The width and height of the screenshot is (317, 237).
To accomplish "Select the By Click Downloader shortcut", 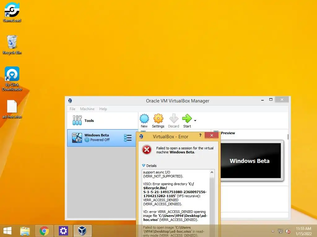I will (12, 79).
